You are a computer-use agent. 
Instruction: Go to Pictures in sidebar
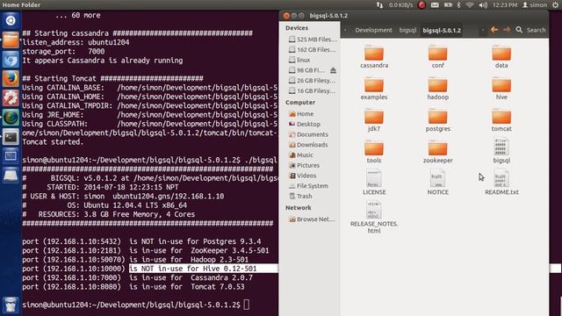click(x=304, y=166)
